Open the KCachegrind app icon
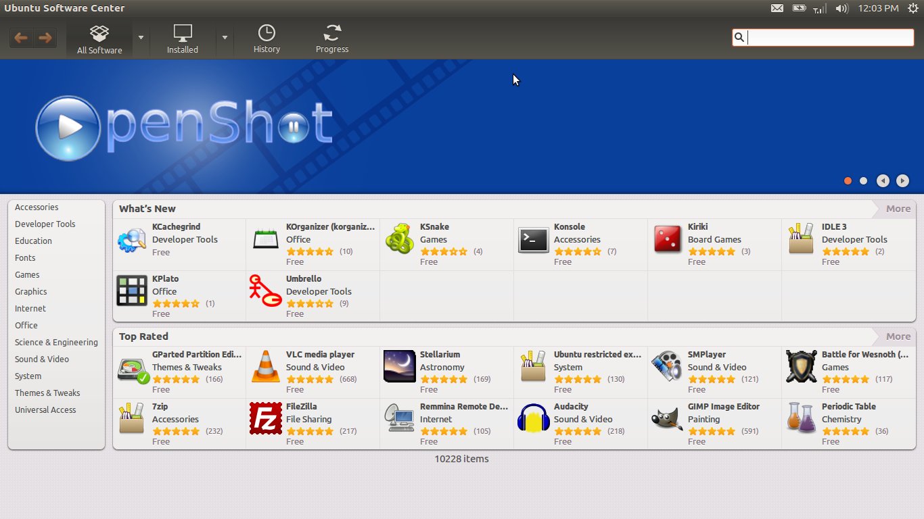This screenshot has width=924, height=519. click(x=132, y=240)
